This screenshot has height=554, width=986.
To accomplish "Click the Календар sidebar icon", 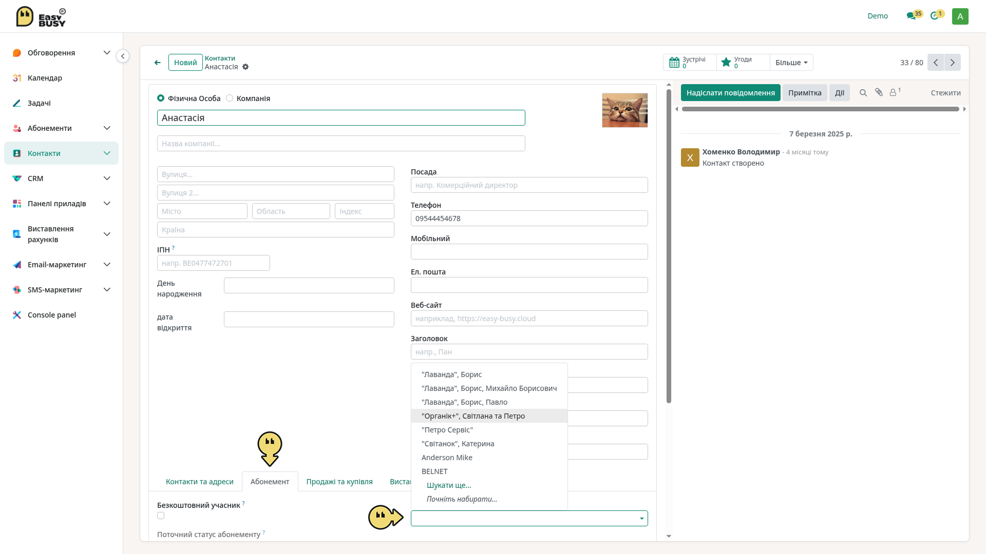I will pos(17,78).
